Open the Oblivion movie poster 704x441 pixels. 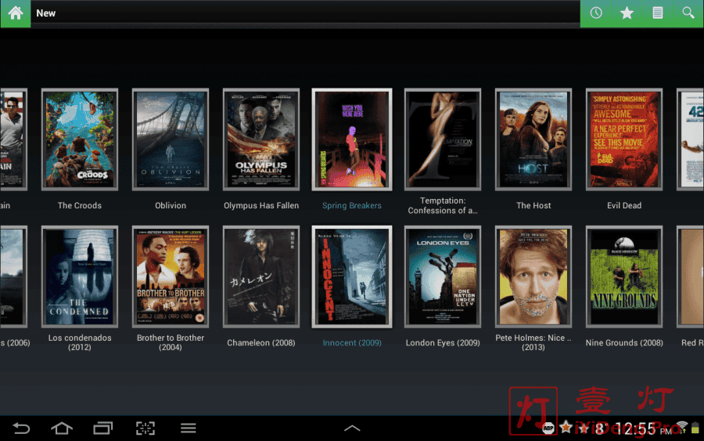pyautogui.click(x=171, y=139)
